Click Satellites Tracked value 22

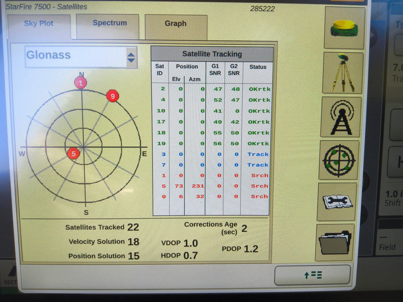coord(133,227)
